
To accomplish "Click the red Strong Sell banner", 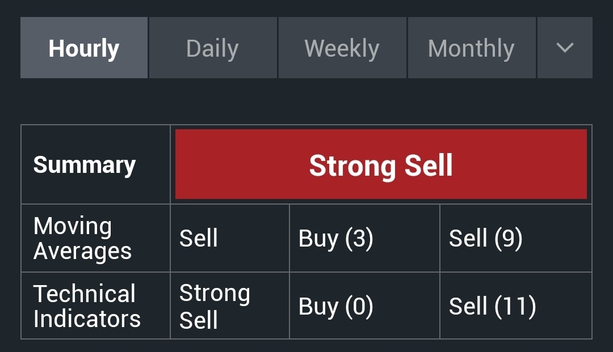I will (381, 164).
